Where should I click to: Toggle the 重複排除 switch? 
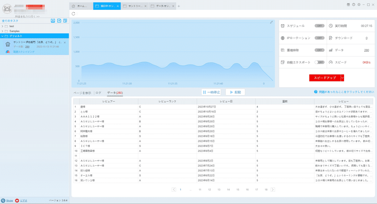320,50
